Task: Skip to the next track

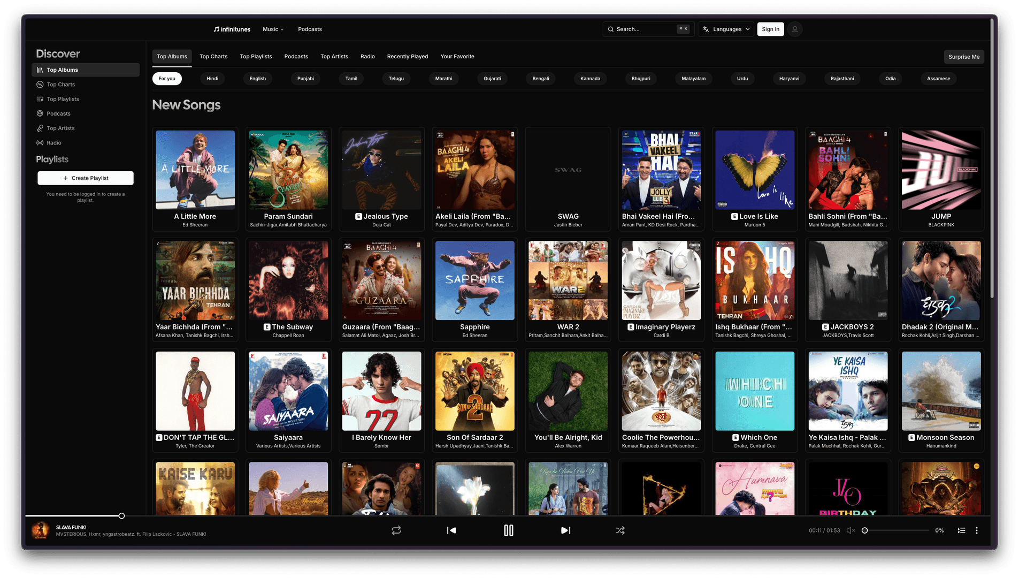Action: (x=565, y=530)
